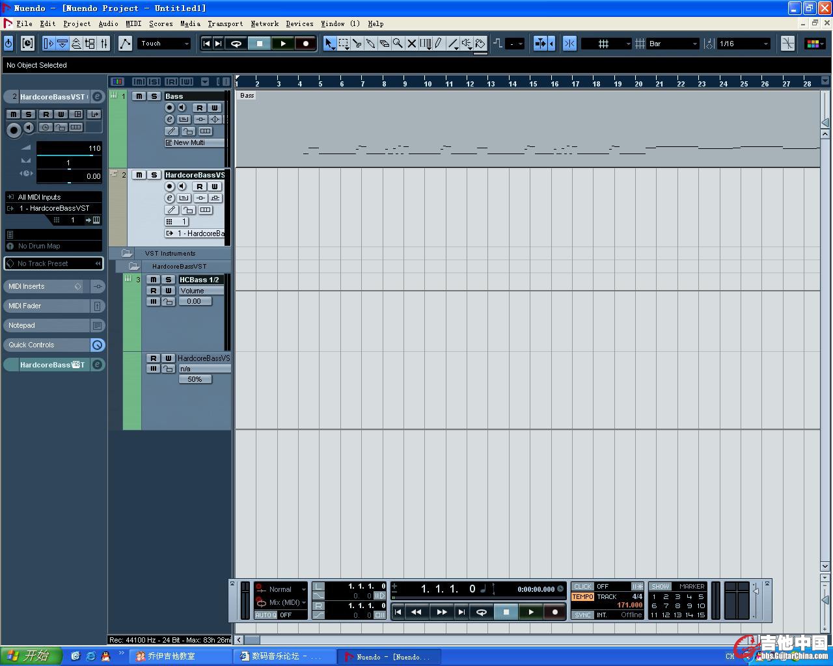Solo the Bass track

tap(154, 96)
